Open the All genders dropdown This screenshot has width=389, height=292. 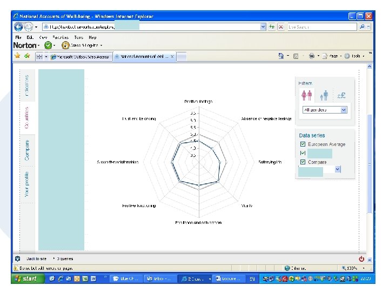point(325,110)
